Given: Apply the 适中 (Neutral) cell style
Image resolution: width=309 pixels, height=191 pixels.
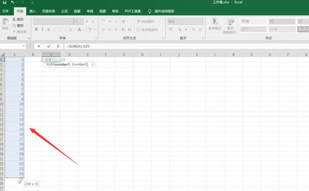Looking at the screenshot, I should 253,29.
